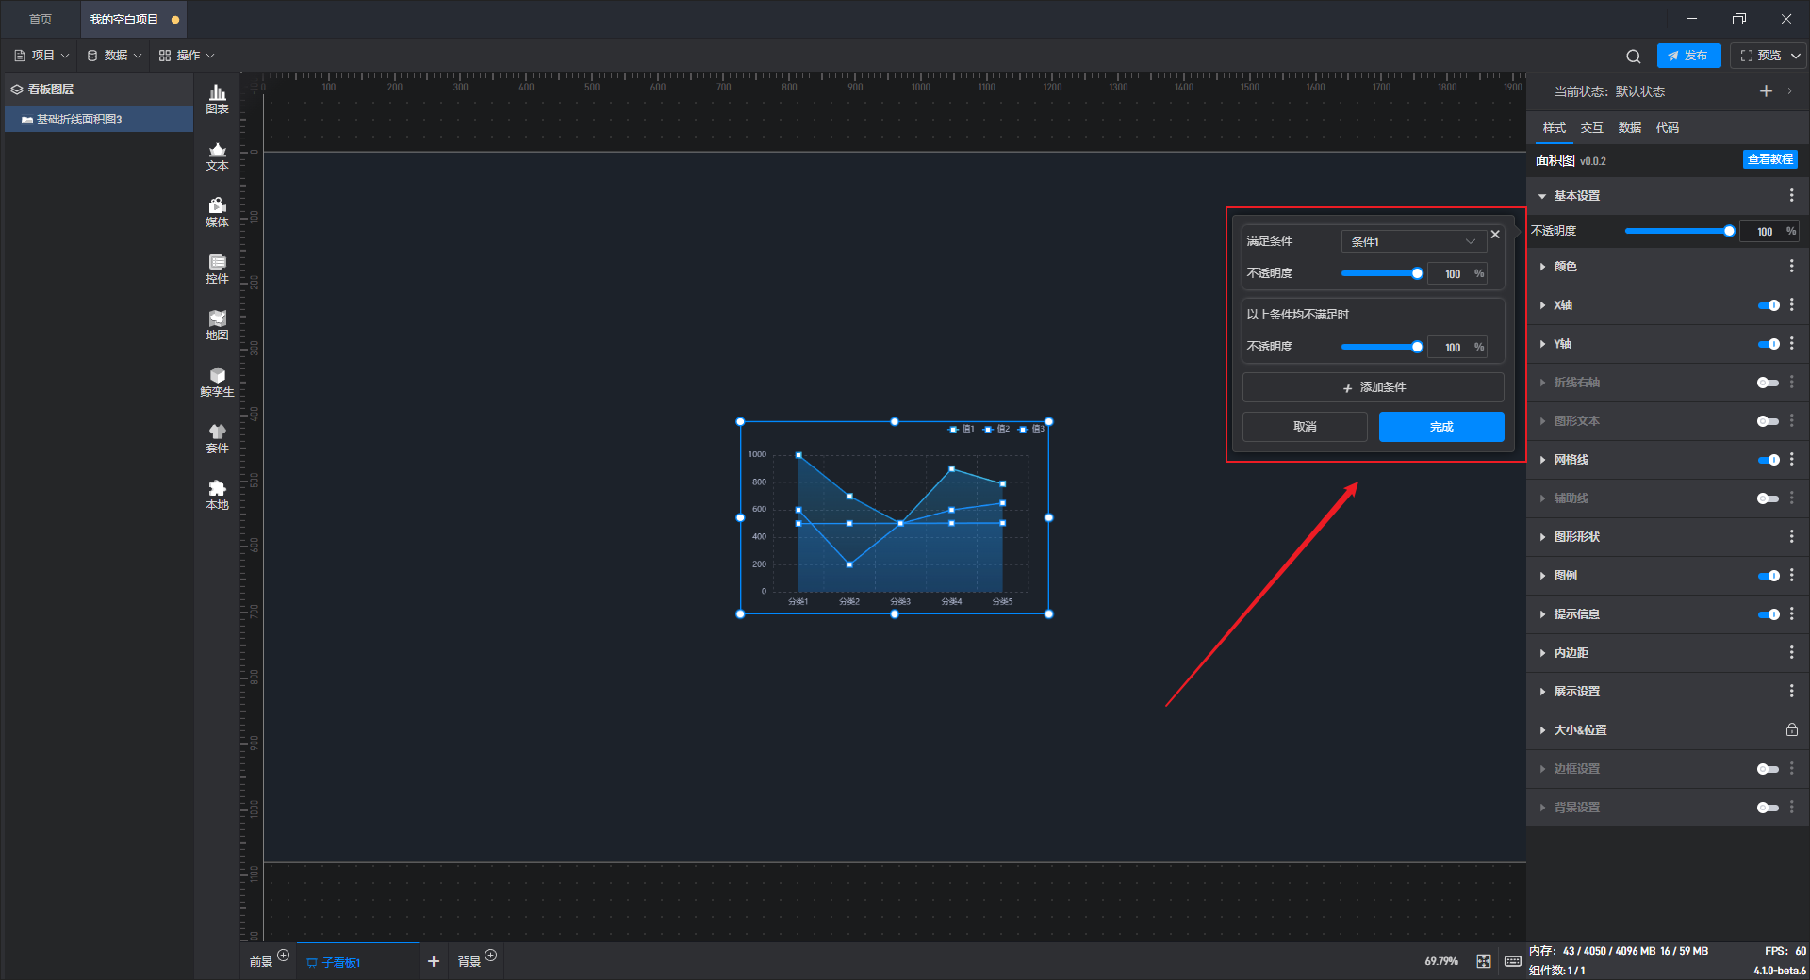Collapse the 基本设置 section
This screenshot has width=1810, height=980.
tap(1542, 196)
